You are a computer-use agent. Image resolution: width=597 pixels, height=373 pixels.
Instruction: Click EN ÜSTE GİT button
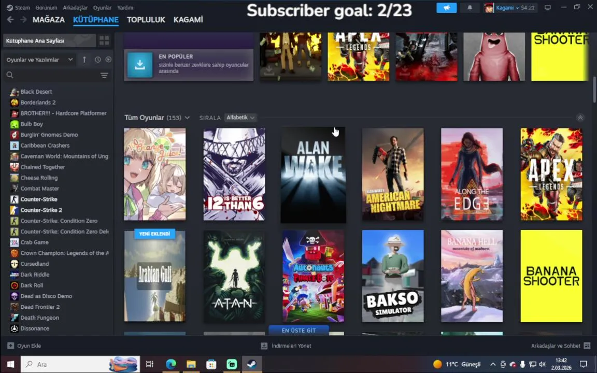click(x=298, y=331)
